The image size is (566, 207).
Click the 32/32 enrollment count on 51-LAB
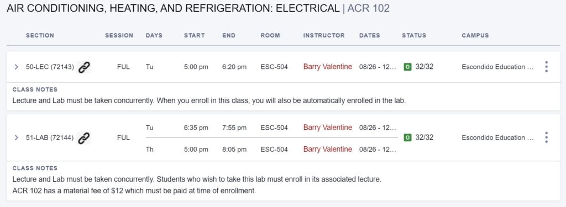point(424,137)
